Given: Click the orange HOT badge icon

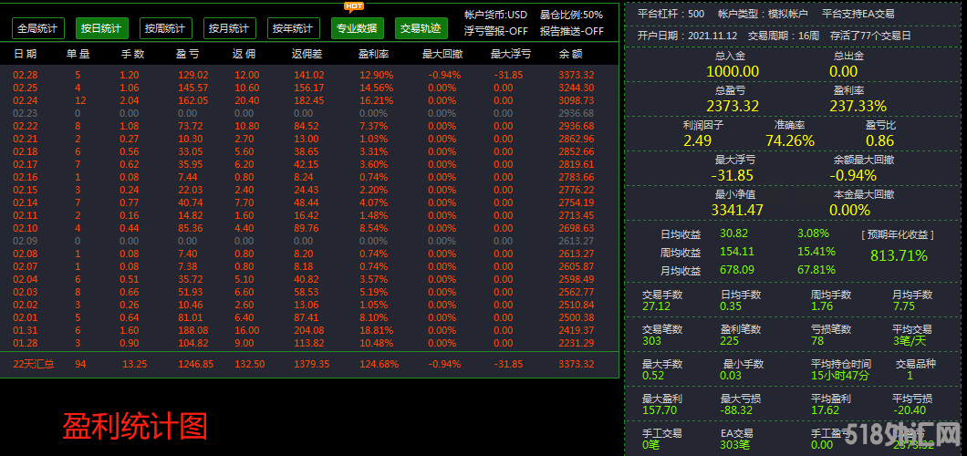Looking at the screenshot, I should [x=355, y=6].
